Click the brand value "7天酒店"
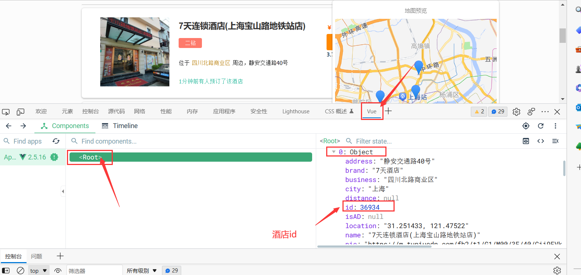Image resolution: width=581 pixels, height=275 pixels. point(388,171)
